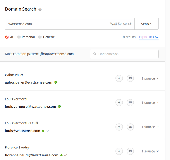170x160 pixels.
Task: Click the Search button
Action: coord(147,24)
